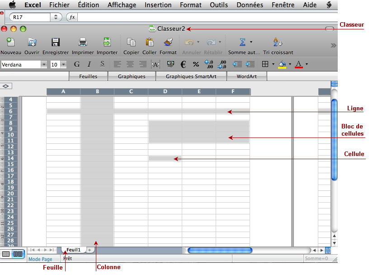The width and height of the screenshot is (373, 275).
Task: Switch to the Graphiques tab
Action: point(132,76)
